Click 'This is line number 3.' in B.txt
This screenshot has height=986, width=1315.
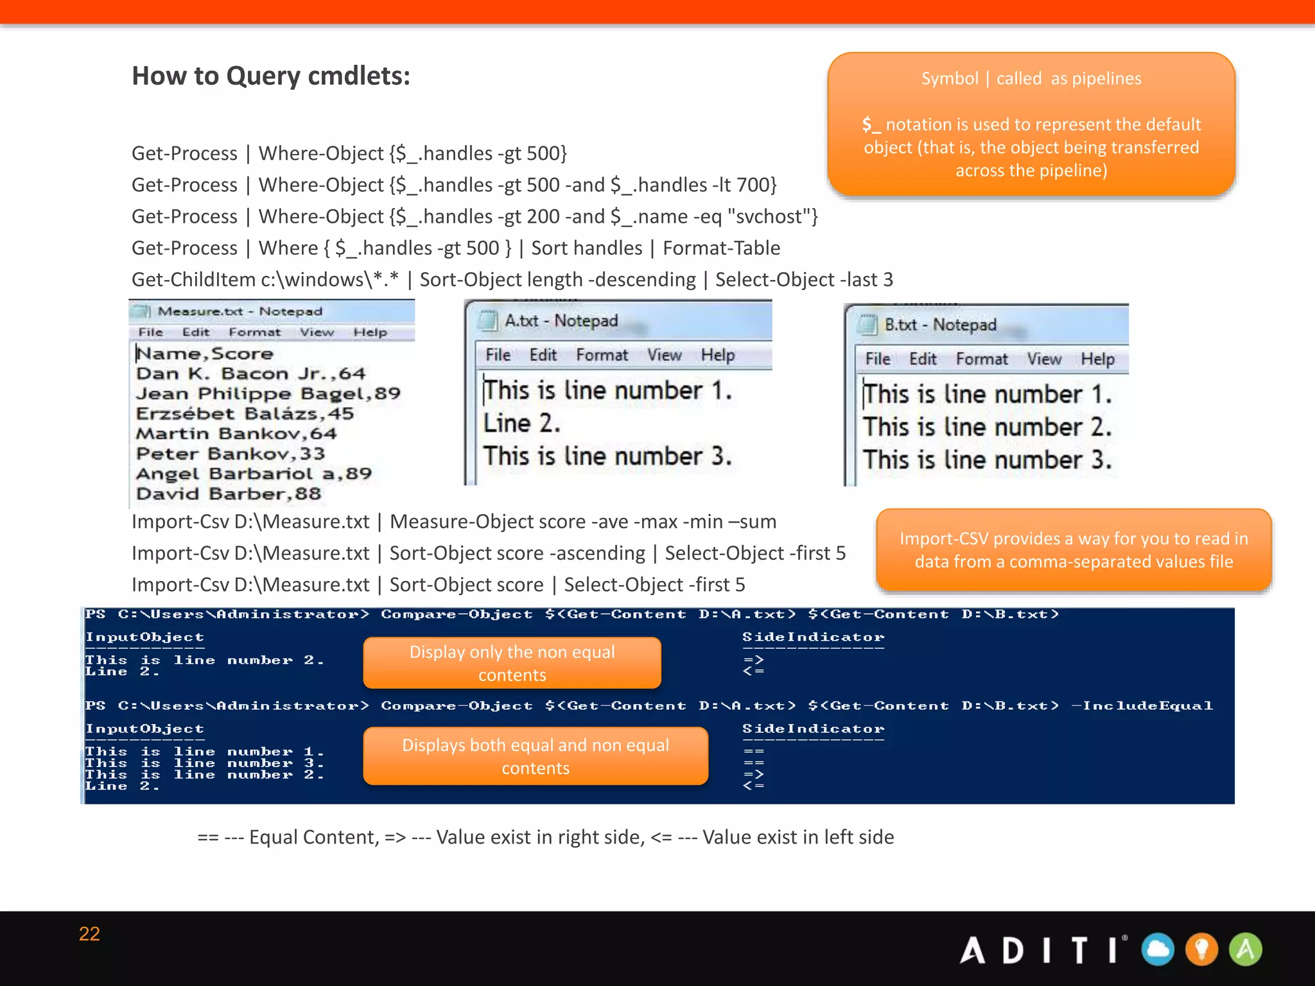[988, 460]
